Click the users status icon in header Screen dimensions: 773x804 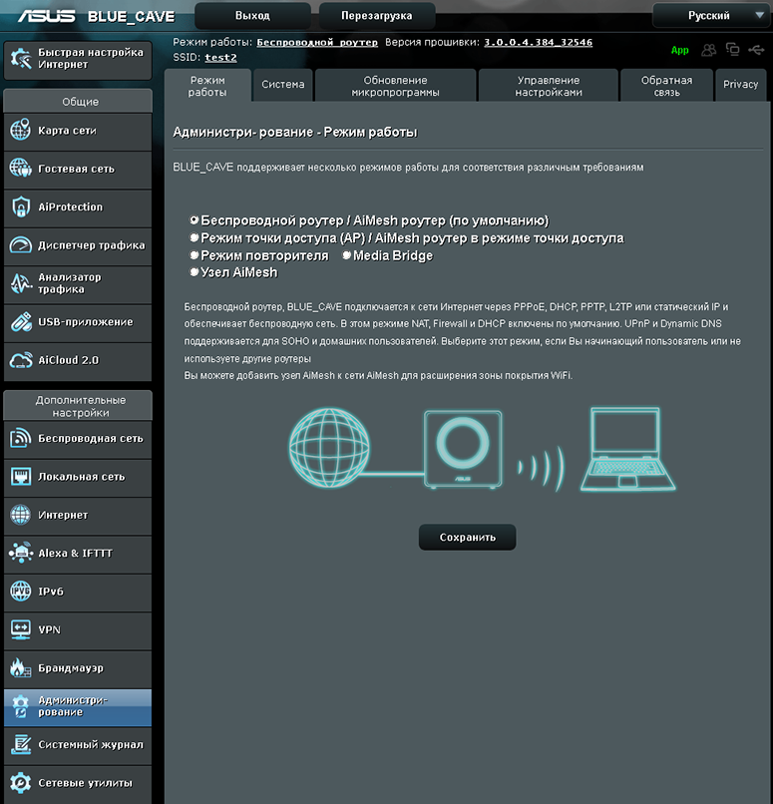click(x=709, y=50)
